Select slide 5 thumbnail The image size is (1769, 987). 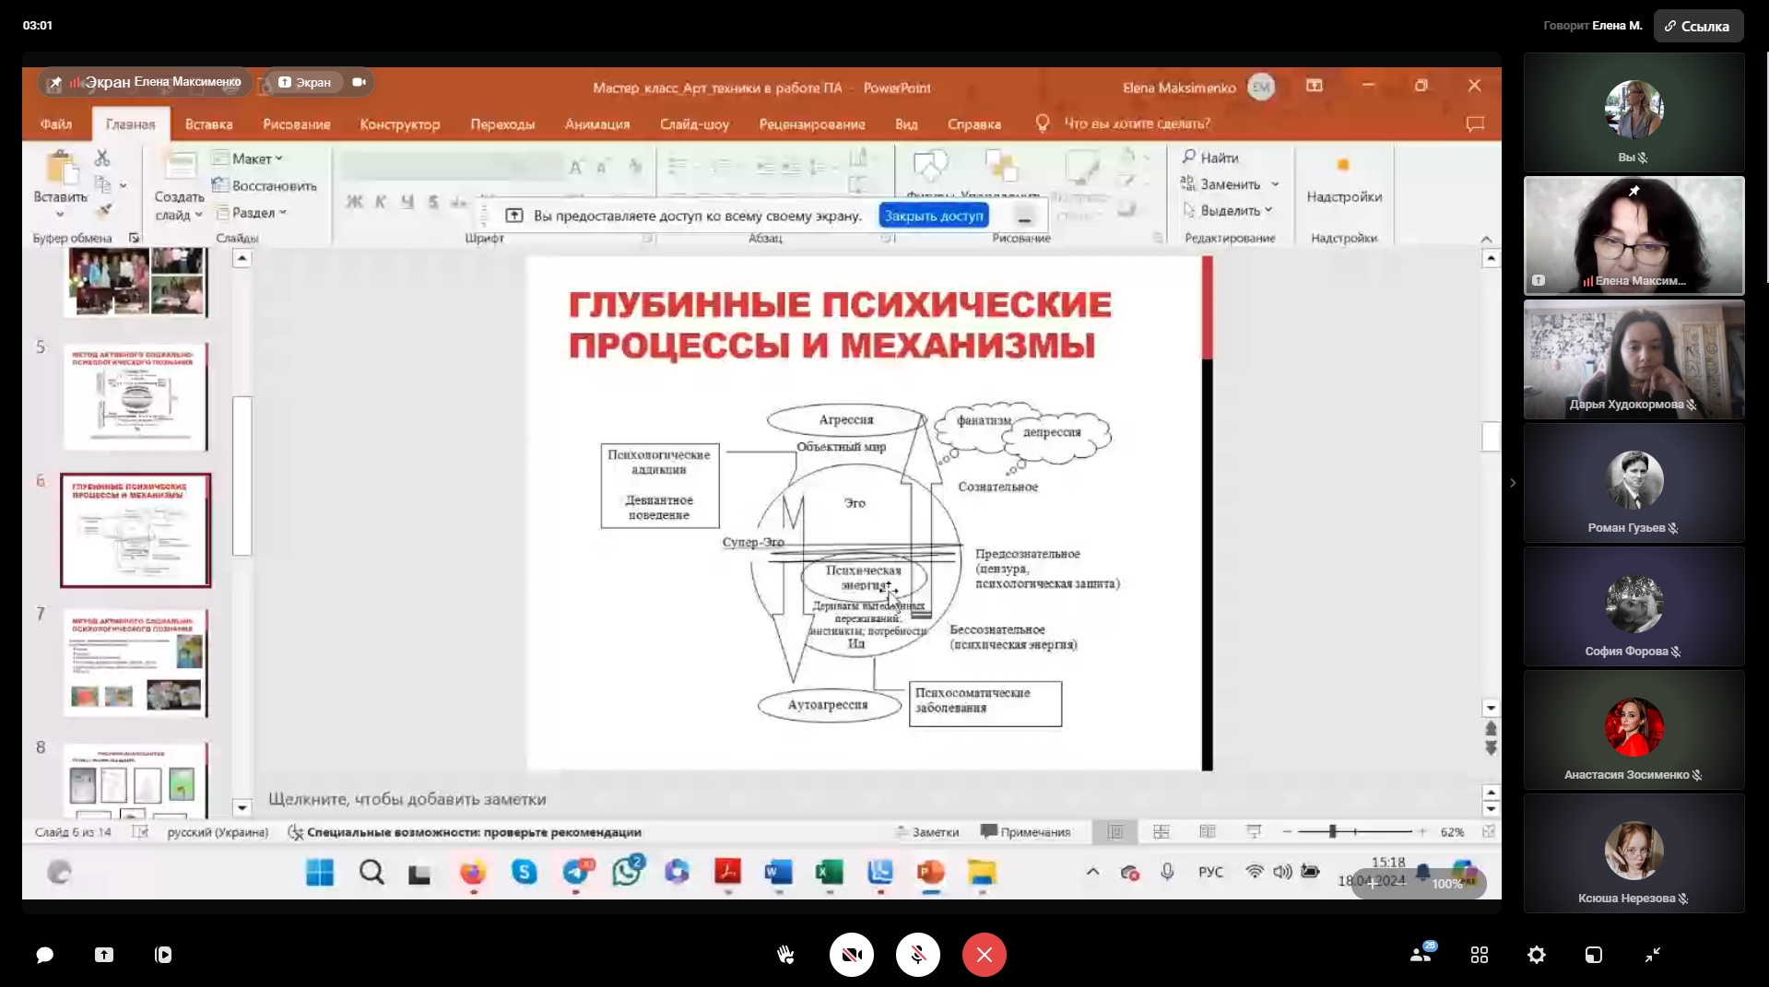click(136, 397)
